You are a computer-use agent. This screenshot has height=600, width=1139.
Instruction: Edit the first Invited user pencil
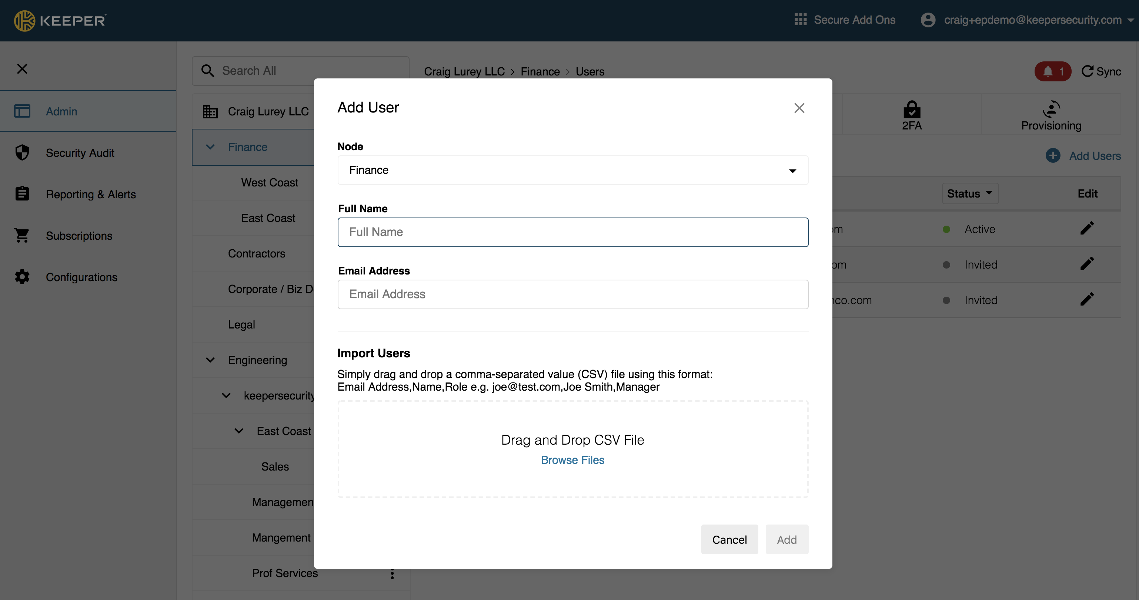coord(1087,264)
